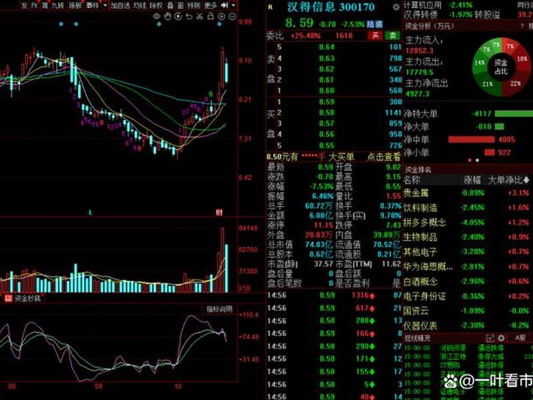
Task: Click the circled minus zoom-out icon
Action: pyautogui.click(x=232, y=16)
